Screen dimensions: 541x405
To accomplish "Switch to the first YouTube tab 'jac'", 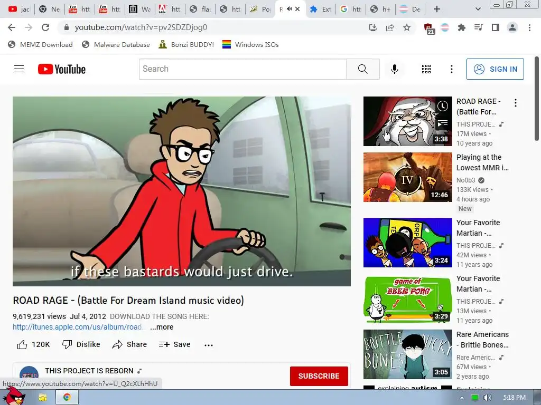I will click(x=18, y=9).
